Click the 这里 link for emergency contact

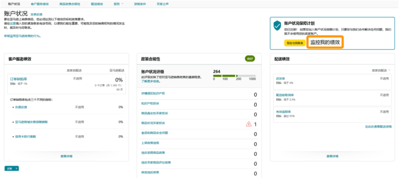[13, 23]
